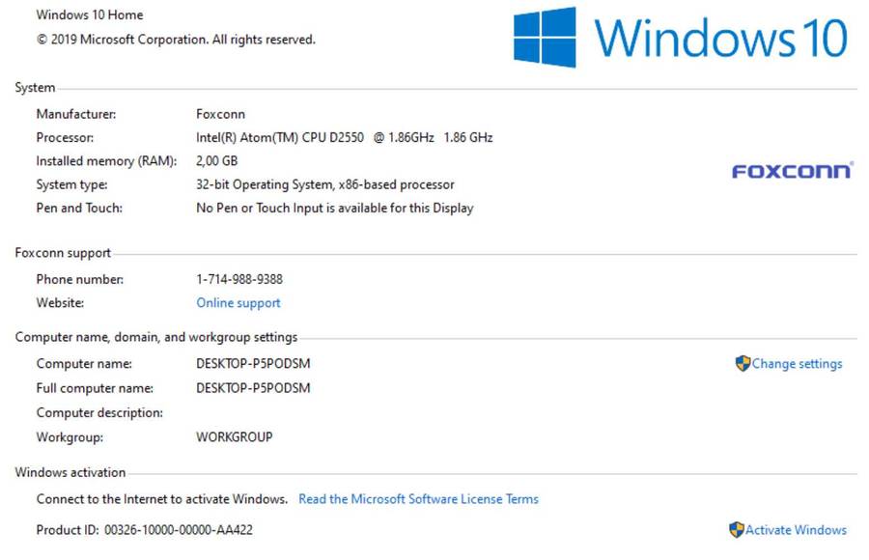Click the Windows activation section heading
This screenshot has width=869, height=560.
click(x=70, y=473)
